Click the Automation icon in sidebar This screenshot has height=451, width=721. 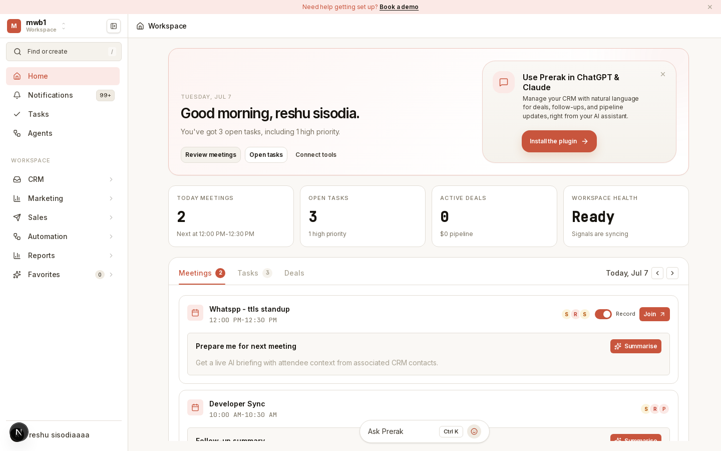pyautogui.click(x=17, y=237)
